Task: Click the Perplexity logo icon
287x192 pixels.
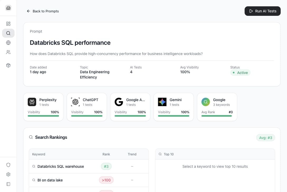Action: click(x=32, y=102)
